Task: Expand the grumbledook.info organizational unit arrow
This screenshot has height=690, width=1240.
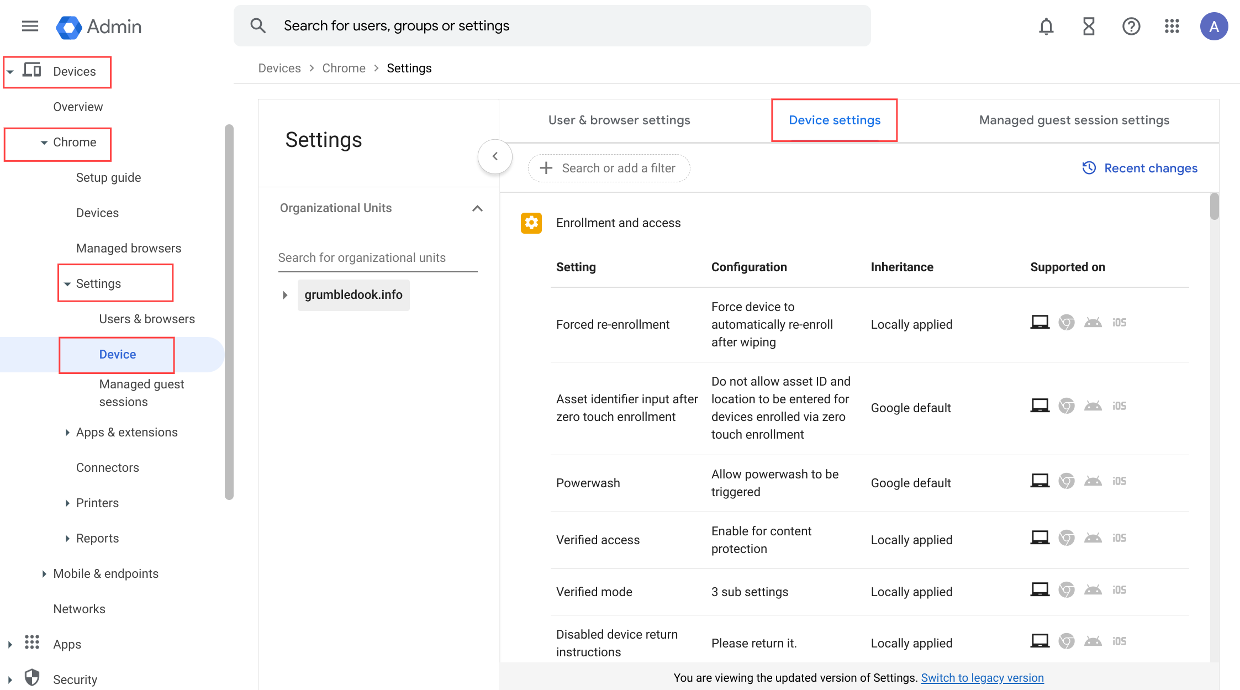Action: coord(285,295)
